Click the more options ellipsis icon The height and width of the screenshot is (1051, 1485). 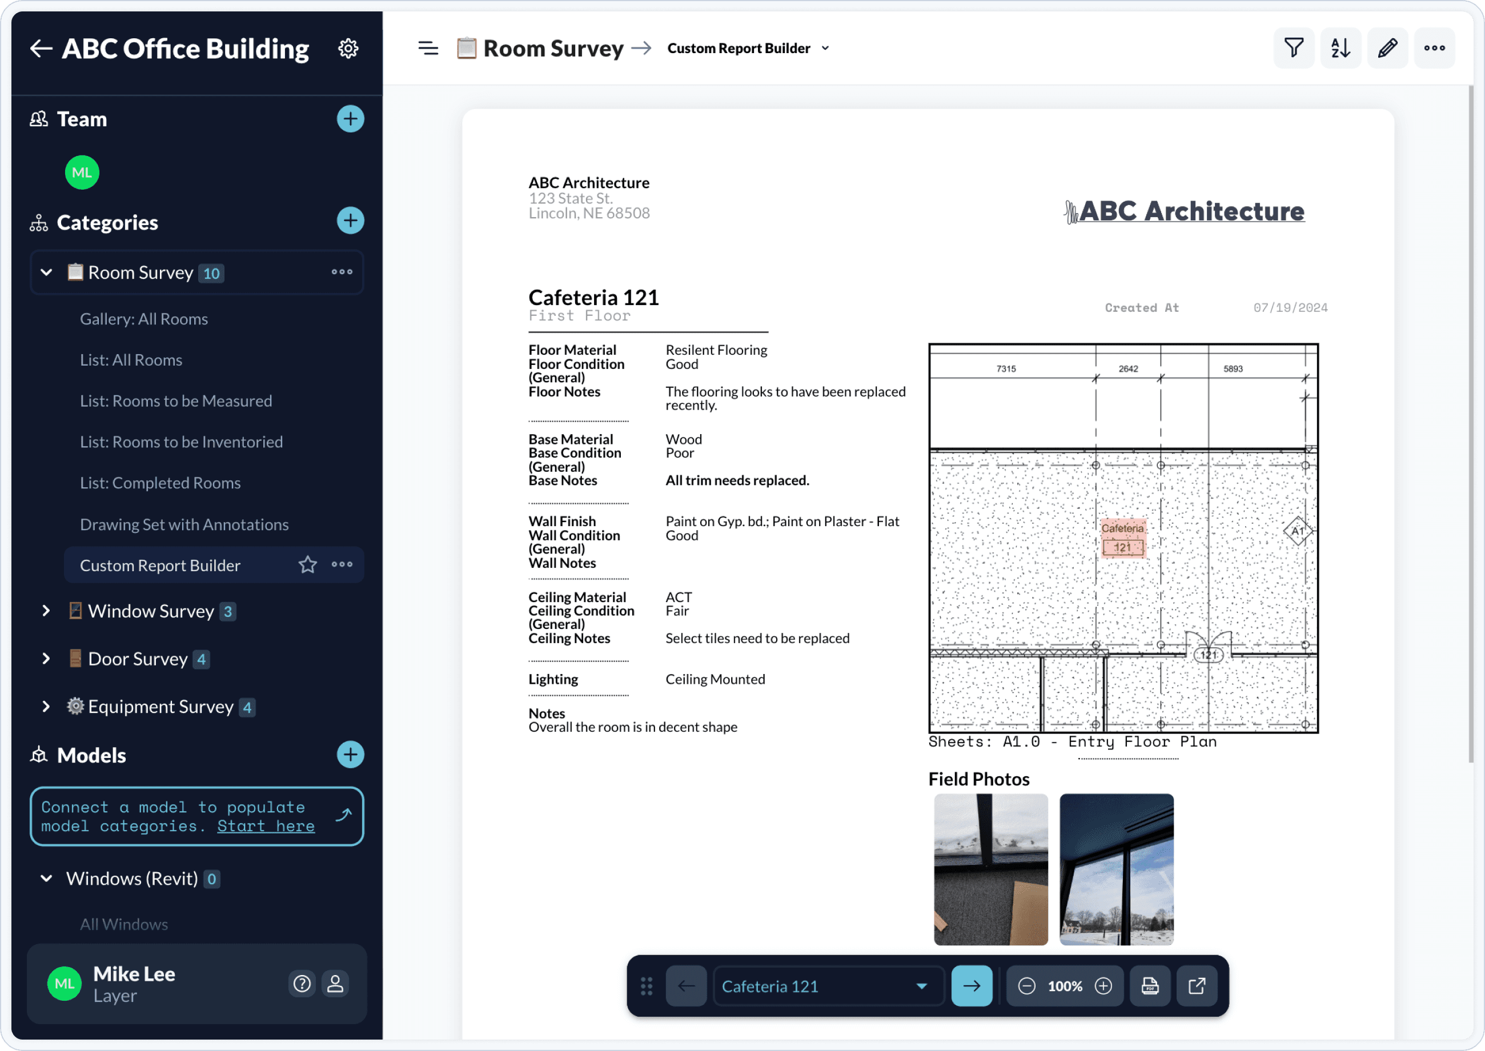[1435, 48]
